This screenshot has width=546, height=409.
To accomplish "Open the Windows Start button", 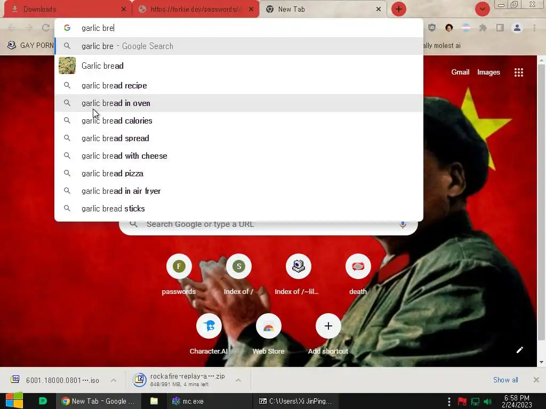I will (14, 400).
